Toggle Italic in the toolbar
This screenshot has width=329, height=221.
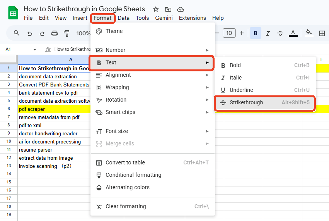(x=268, y=33)
